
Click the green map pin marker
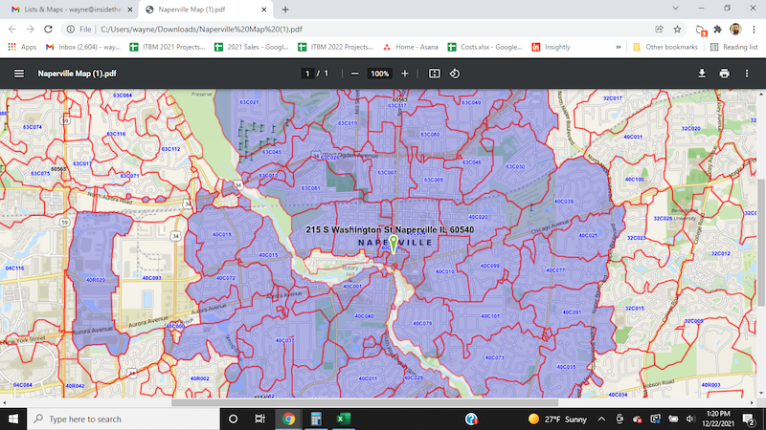pyautogui.click(x=394, y=244)
